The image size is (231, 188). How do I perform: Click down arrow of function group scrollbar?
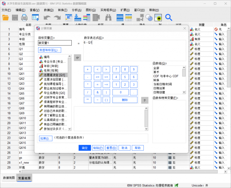[184, 92]
